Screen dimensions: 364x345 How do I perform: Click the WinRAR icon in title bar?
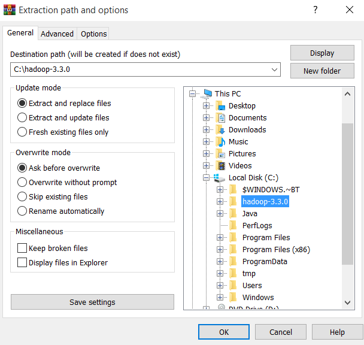pos(9,10)
